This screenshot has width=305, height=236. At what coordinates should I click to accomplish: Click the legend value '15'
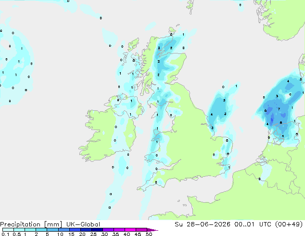(x=71, y=234)
